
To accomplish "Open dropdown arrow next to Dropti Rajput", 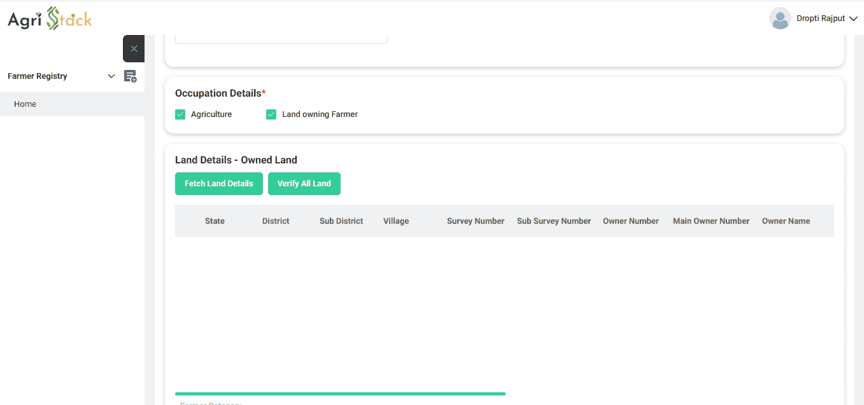I will 854,19.
